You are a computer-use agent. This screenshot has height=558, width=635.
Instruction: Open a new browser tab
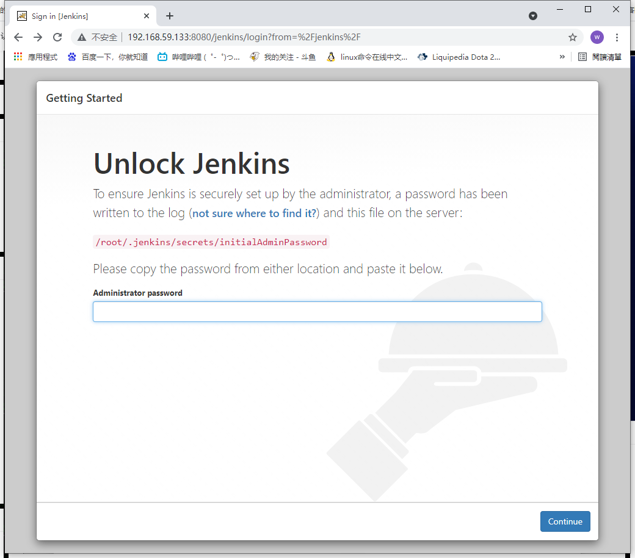point(170,16)
